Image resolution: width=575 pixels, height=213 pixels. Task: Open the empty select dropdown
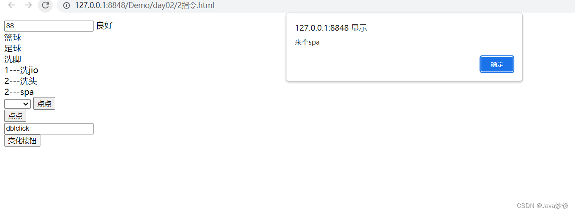point(17,104)
